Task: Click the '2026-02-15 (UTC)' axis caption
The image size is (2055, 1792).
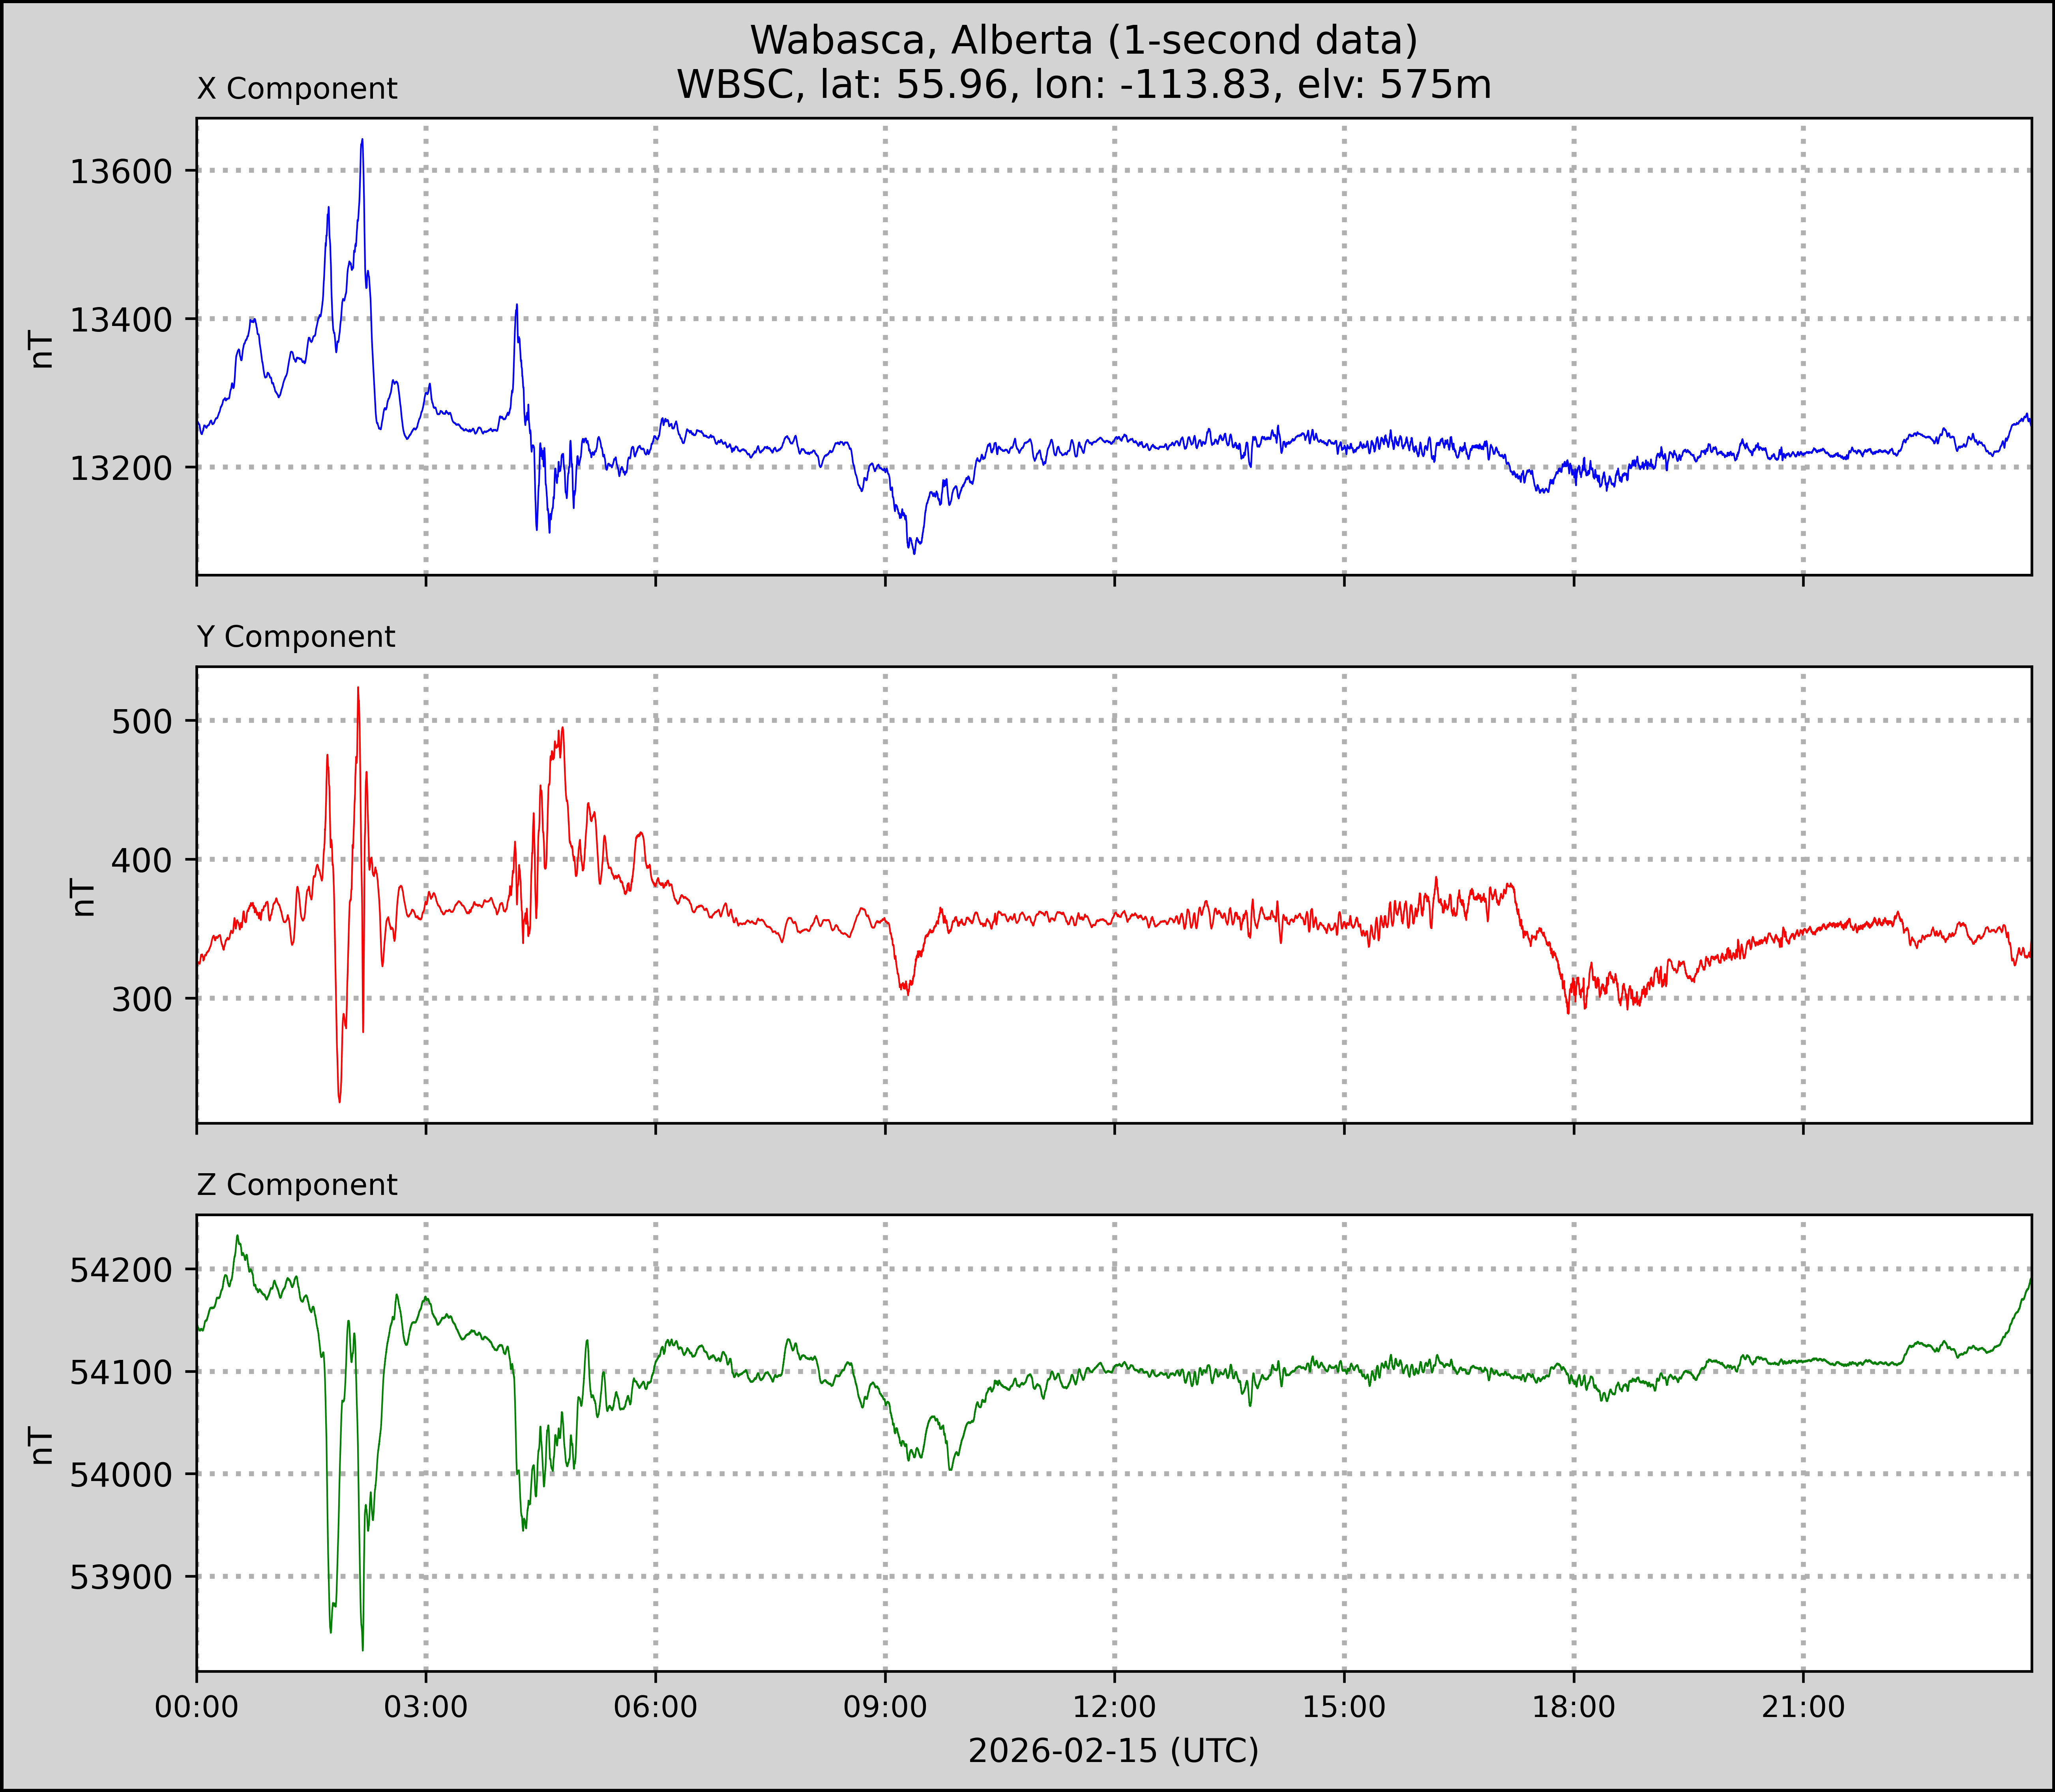Action: tap(1113, 1750)
